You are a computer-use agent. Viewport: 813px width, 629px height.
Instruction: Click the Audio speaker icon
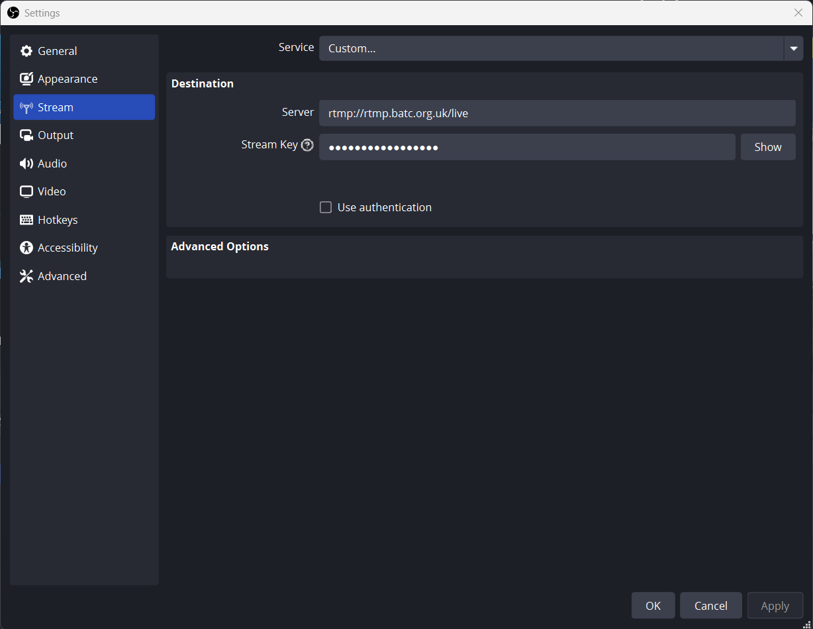click(x=26, y=163)
